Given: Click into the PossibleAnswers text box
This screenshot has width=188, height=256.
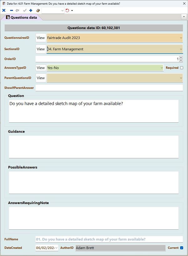Looking at the screenshot, I should (94, 182).
